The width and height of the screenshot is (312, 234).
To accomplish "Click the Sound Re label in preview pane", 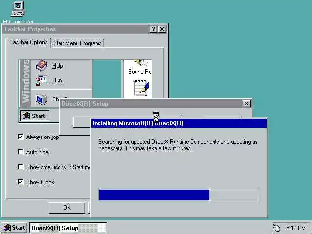I will [x=140, y=72].
